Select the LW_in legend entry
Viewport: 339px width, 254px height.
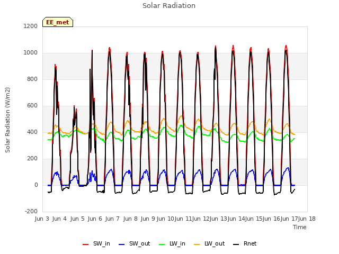tap(172, 243)
